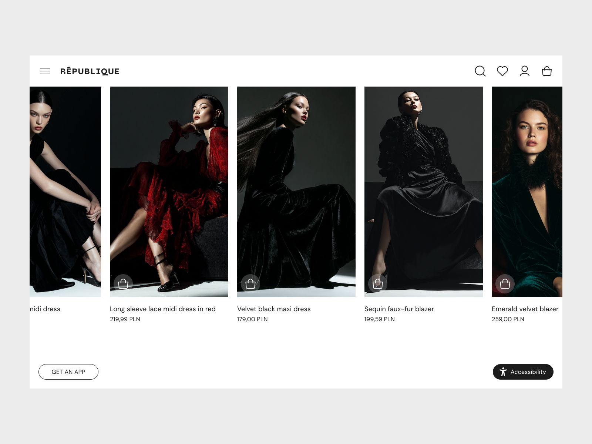Open the user account icon
592x444 pixels.
click(524, 71)
